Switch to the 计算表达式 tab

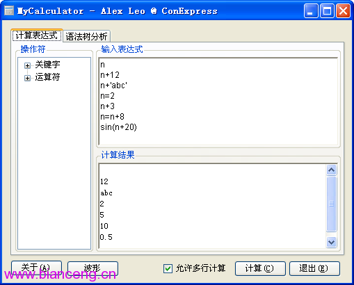pyautogui.click(x=37, y=35)
